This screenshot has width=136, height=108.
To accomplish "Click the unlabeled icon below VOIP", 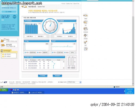I will pos(86,49).
